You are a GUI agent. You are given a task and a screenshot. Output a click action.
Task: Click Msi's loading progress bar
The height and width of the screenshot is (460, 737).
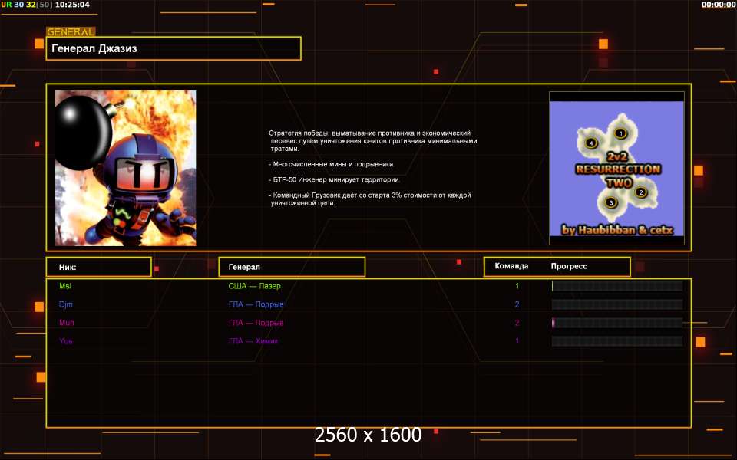(x=617, y=286)
